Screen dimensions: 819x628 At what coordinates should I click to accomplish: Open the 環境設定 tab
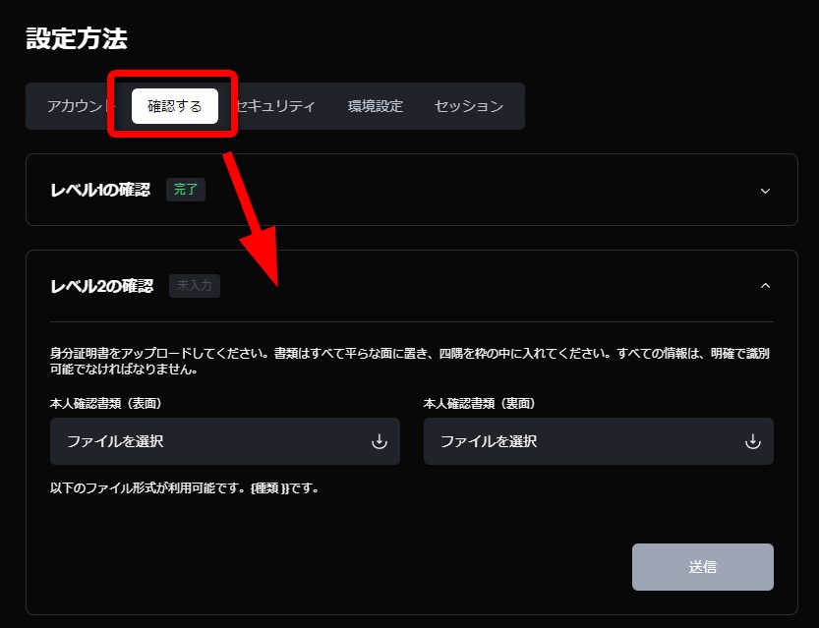(x=376, y=106)
